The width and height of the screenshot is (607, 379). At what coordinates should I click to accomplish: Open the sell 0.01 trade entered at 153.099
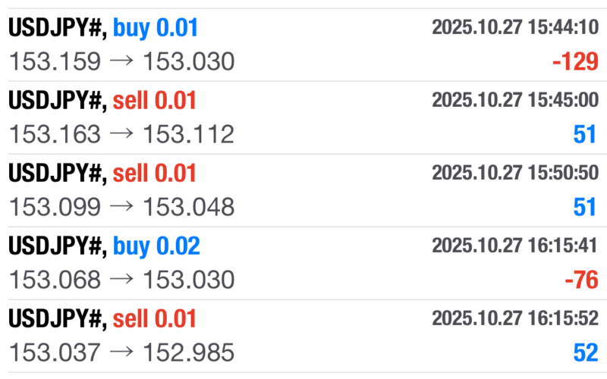pos(102,174)
